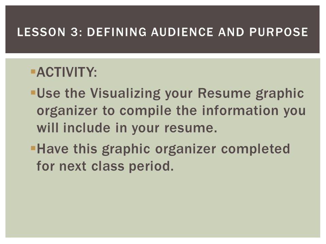
Task: Click the bullet marker beside ACTIVITY
Action: [33, 72]
